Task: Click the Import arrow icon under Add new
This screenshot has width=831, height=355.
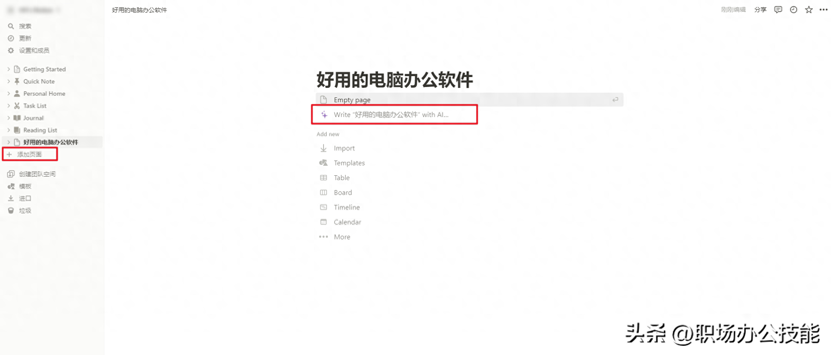Action: pos(324,148)
